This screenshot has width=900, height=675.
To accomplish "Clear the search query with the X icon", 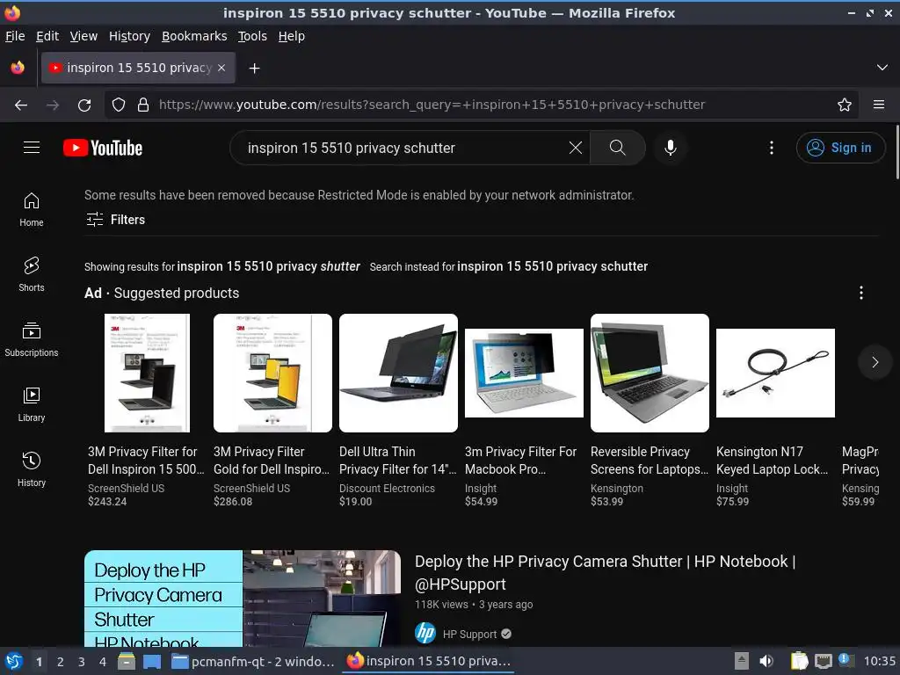I will coord(575,148).
